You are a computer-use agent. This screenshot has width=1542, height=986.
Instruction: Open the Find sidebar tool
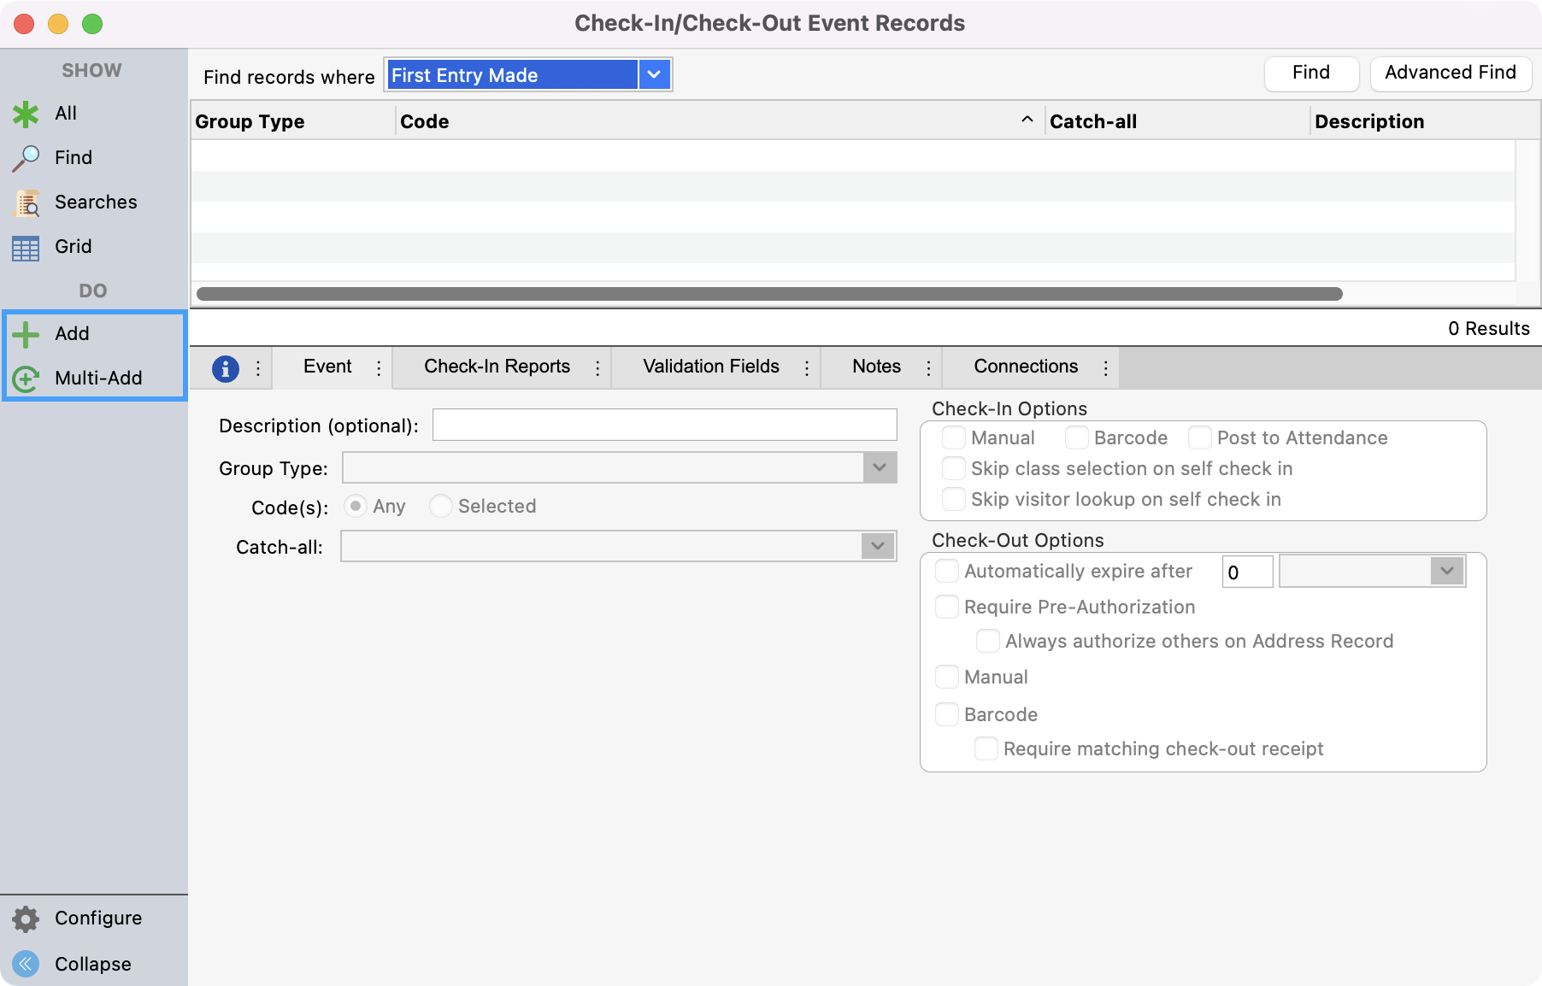click(26, 157)
